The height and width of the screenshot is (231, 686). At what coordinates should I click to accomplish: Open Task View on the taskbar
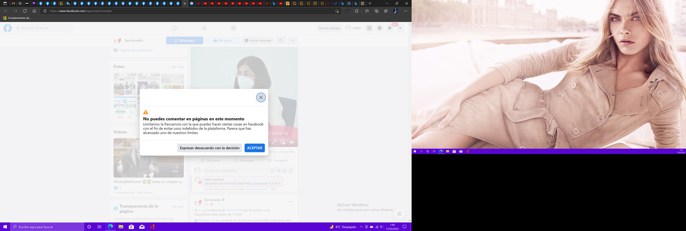click(x=100, y=227)
